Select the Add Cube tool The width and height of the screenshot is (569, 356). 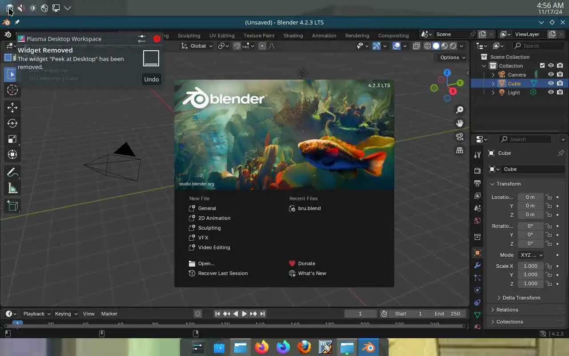[12, 206]
